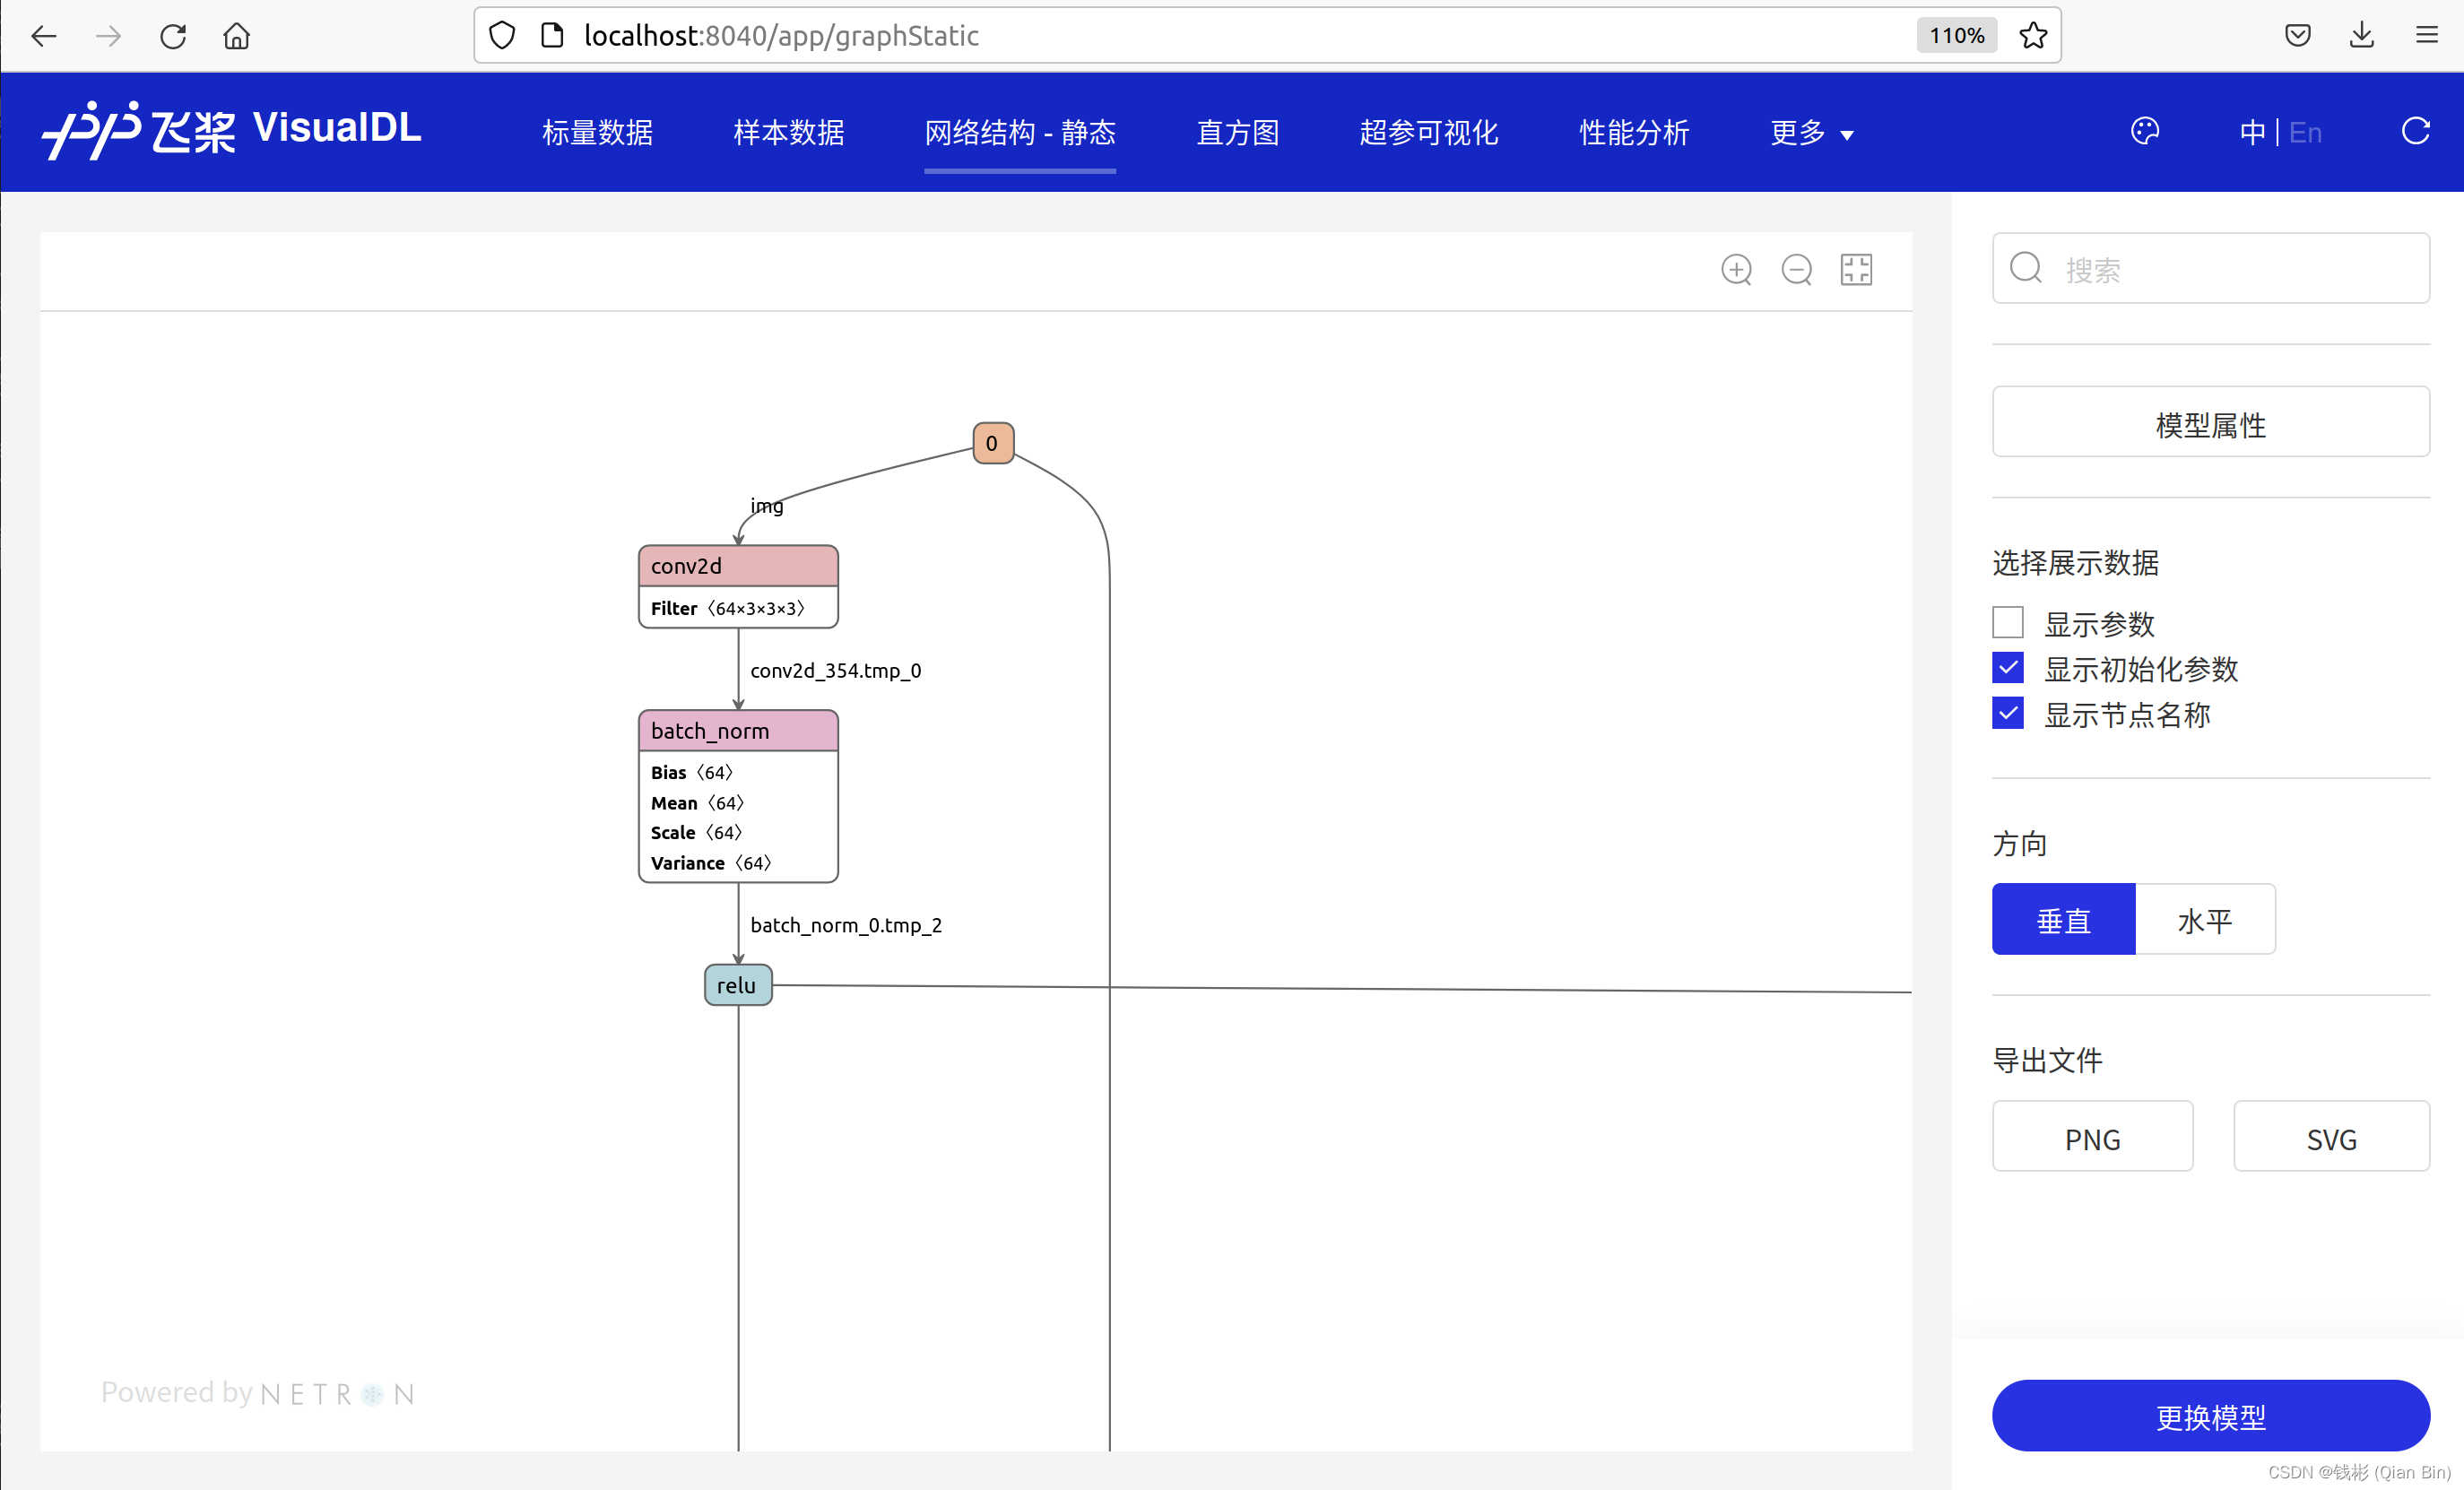
Task: Reload the browser page
Action: click(173, 36)
